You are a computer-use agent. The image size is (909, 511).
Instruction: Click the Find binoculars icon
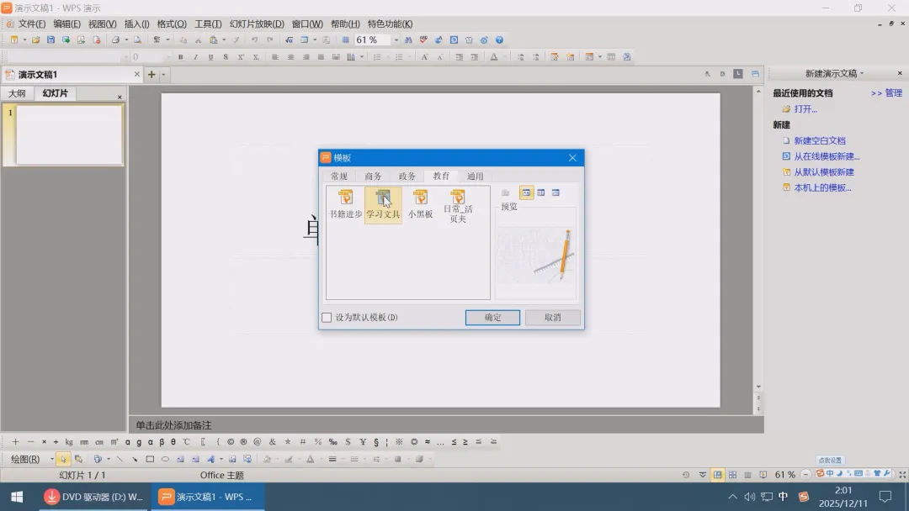(x=409, y=40)
